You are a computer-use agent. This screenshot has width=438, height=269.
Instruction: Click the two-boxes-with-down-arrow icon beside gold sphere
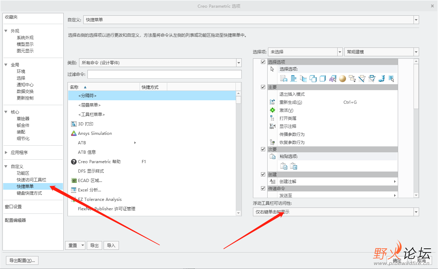352,79
